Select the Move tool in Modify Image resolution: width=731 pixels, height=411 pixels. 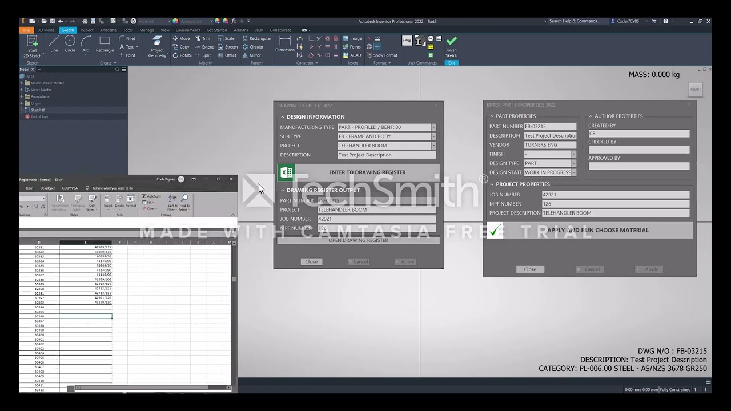click(181, 39)
